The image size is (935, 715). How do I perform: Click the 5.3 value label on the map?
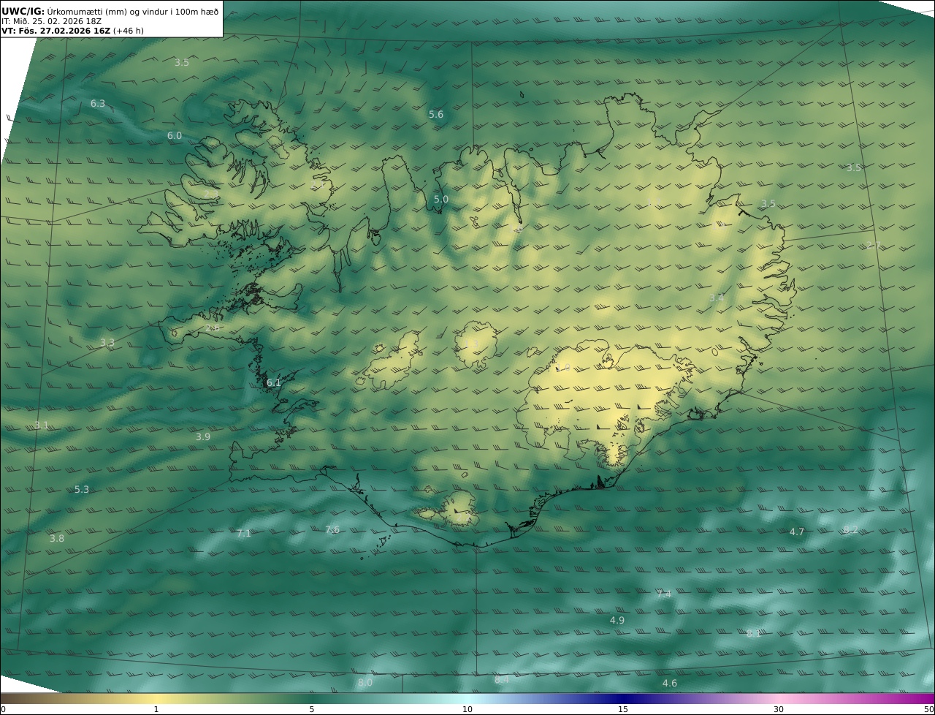tap(82, 490)
